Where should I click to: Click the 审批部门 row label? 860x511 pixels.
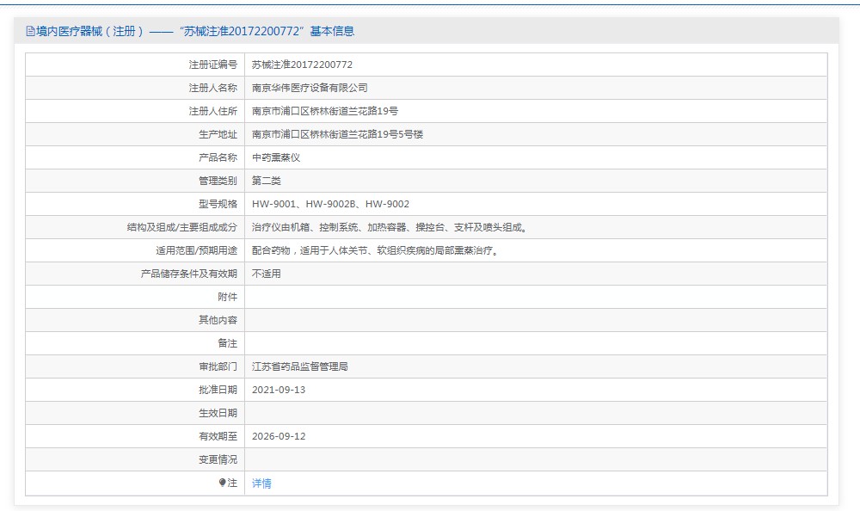click(x=218, y=366)
